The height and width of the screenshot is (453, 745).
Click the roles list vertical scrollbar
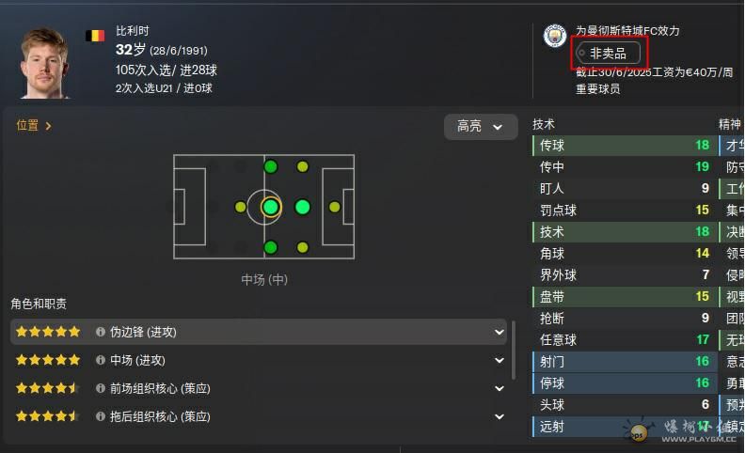coord(514,351)
